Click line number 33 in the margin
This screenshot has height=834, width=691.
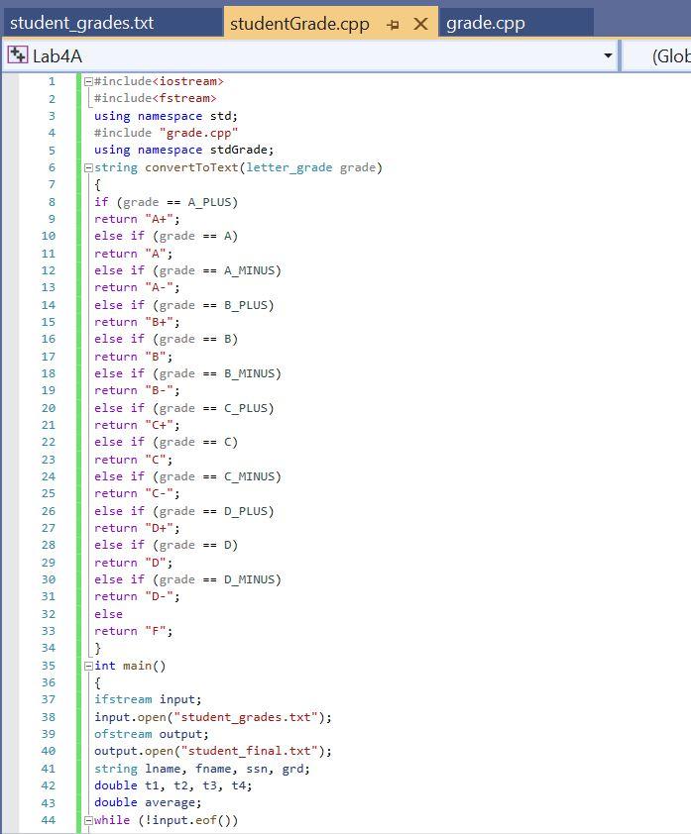click(x=49, y=631)
